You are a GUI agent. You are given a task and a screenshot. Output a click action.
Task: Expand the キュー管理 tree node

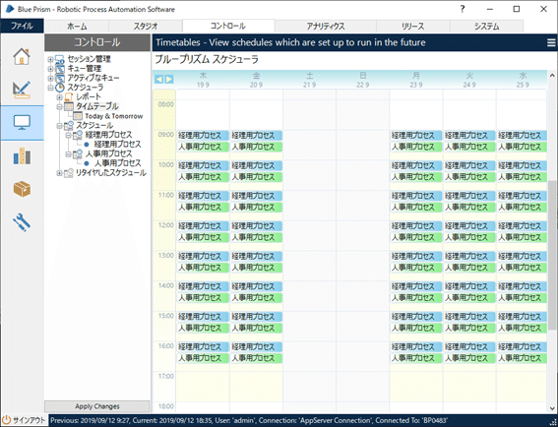tap(50, 68)
